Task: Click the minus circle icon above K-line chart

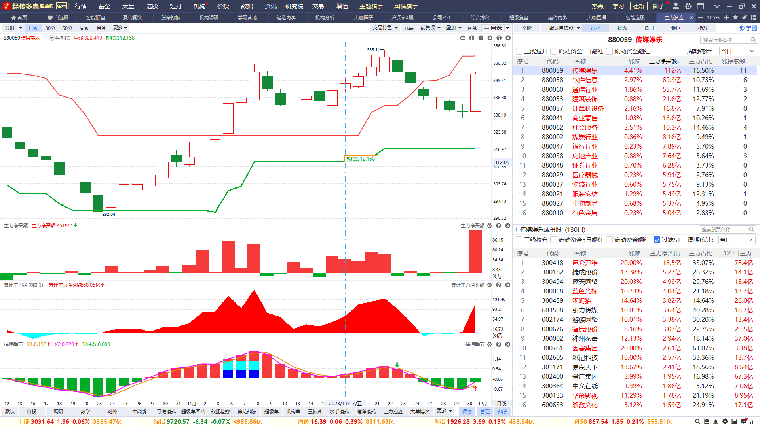Action: [x=481, y=38]
